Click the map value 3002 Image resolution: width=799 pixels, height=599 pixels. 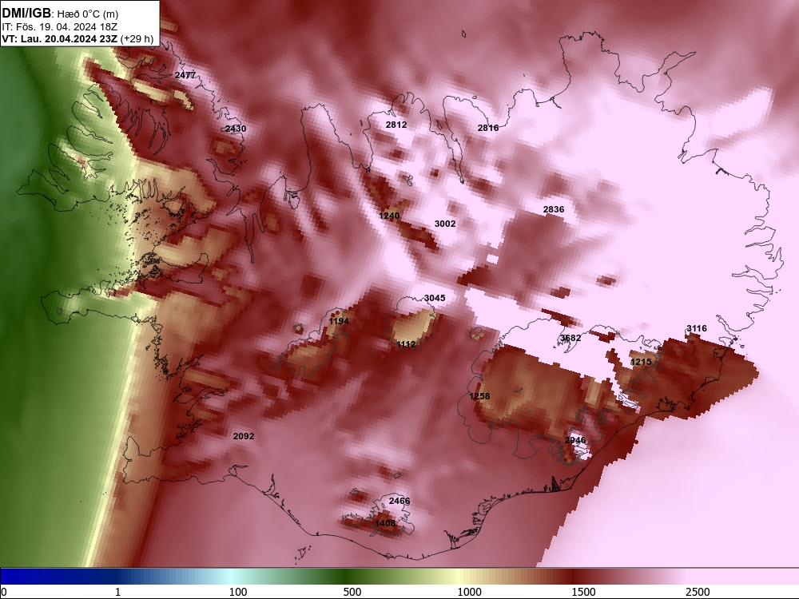coord(445,224)
